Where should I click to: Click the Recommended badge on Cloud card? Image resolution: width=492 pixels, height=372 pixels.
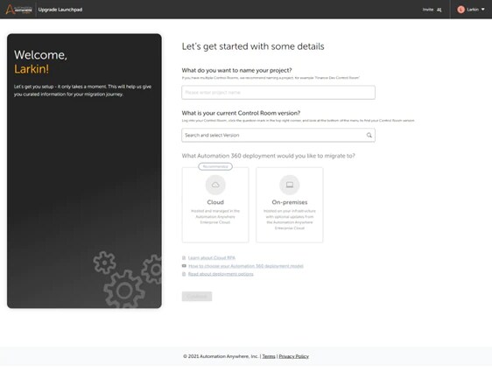(215, 166)
